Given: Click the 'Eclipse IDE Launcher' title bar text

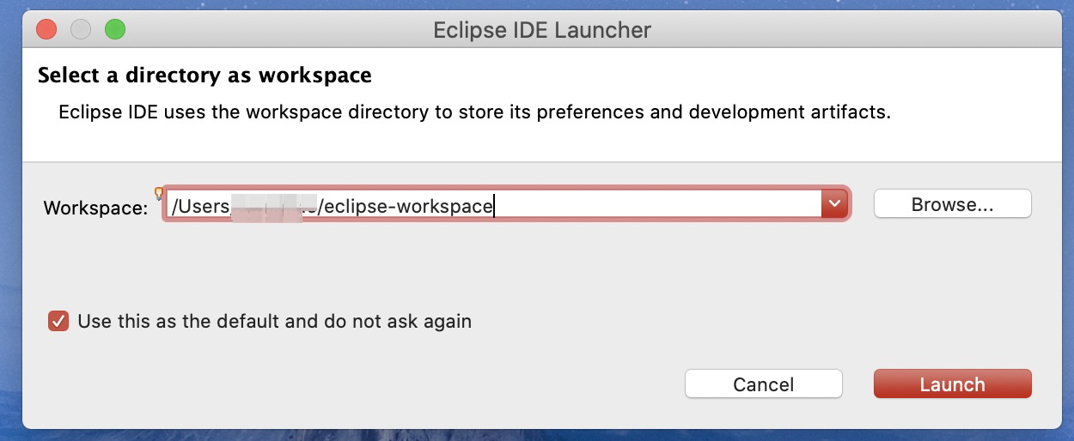Looking at the screenshot, I should [x=541, y=30].
